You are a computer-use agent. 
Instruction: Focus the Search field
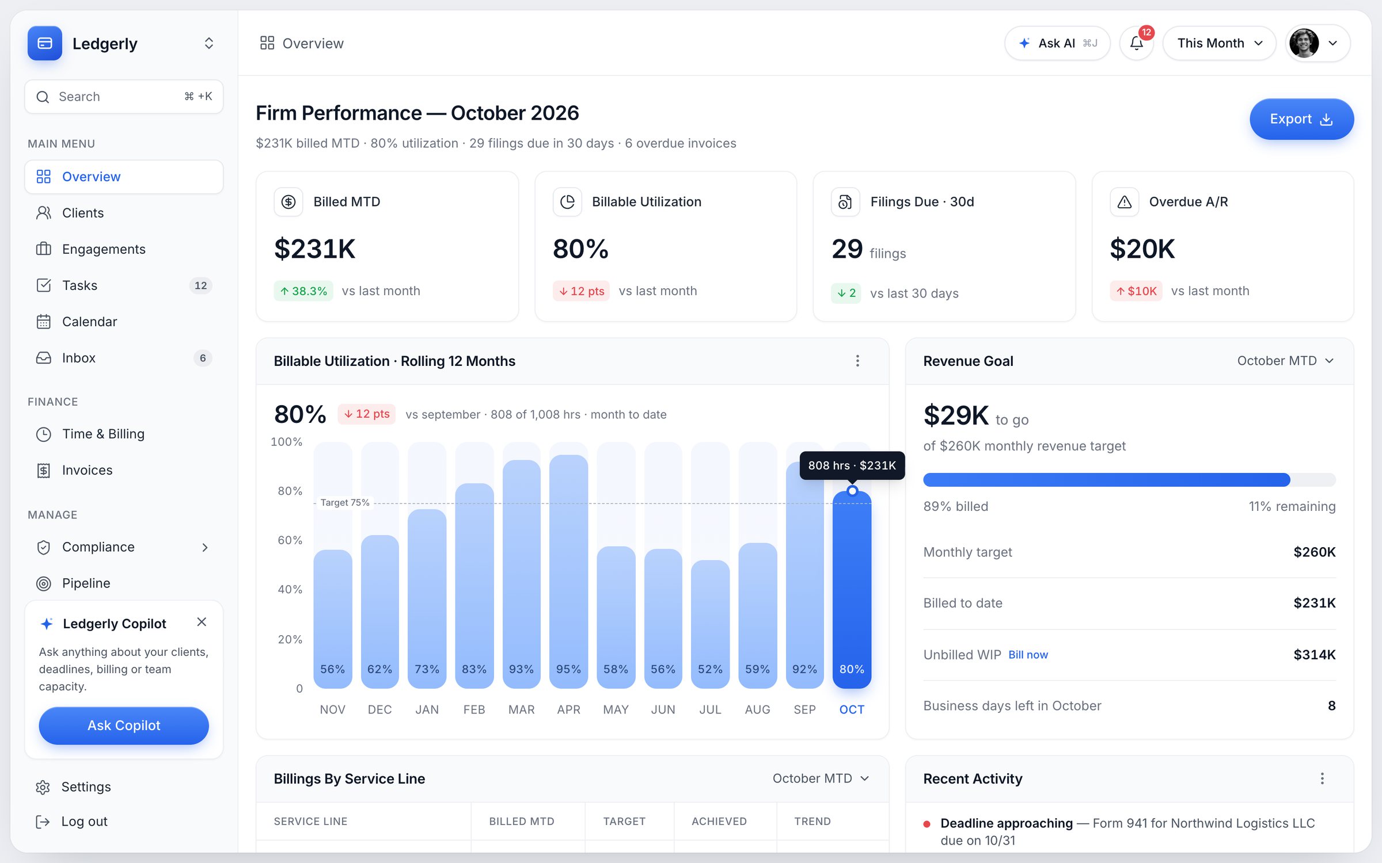point(124,97)
